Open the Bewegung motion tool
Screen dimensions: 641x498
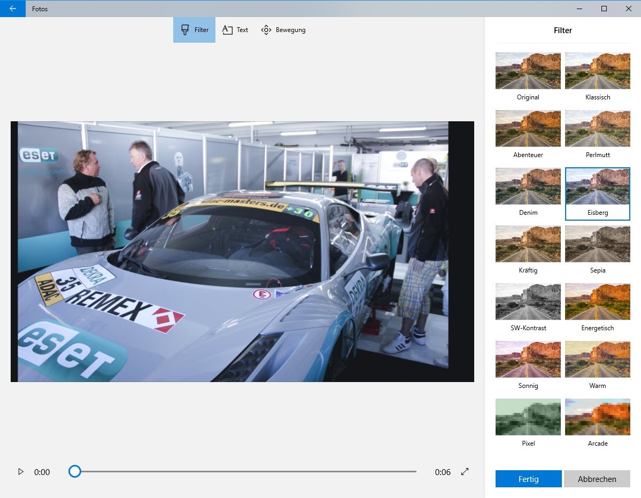point(283,30)
